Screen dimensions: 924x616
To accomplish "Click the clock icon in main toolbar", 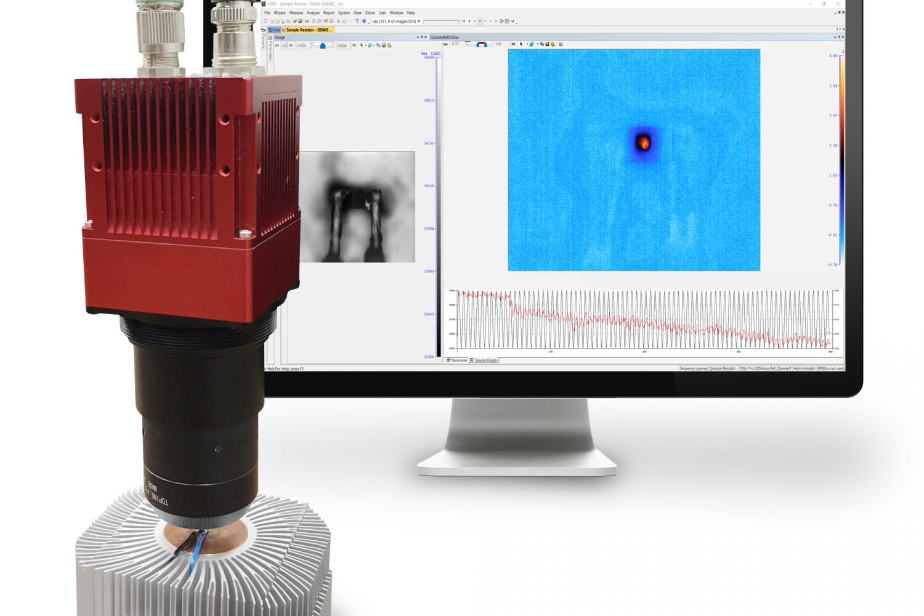I will pyautogui.click(x=507, y=21).
